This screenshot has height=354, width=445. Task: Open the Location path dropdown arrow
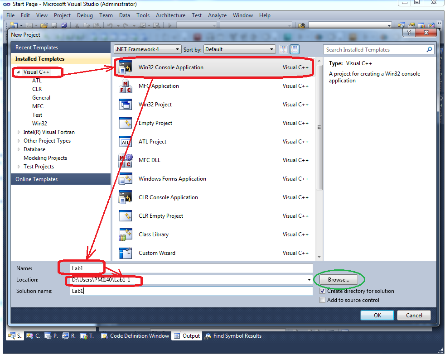click(x=309, y=280)
